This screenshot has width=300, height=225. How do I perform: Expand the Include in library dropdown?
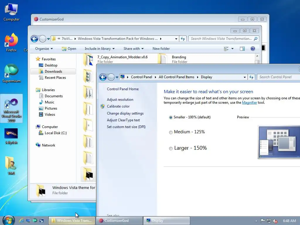(x=100, y=49)
